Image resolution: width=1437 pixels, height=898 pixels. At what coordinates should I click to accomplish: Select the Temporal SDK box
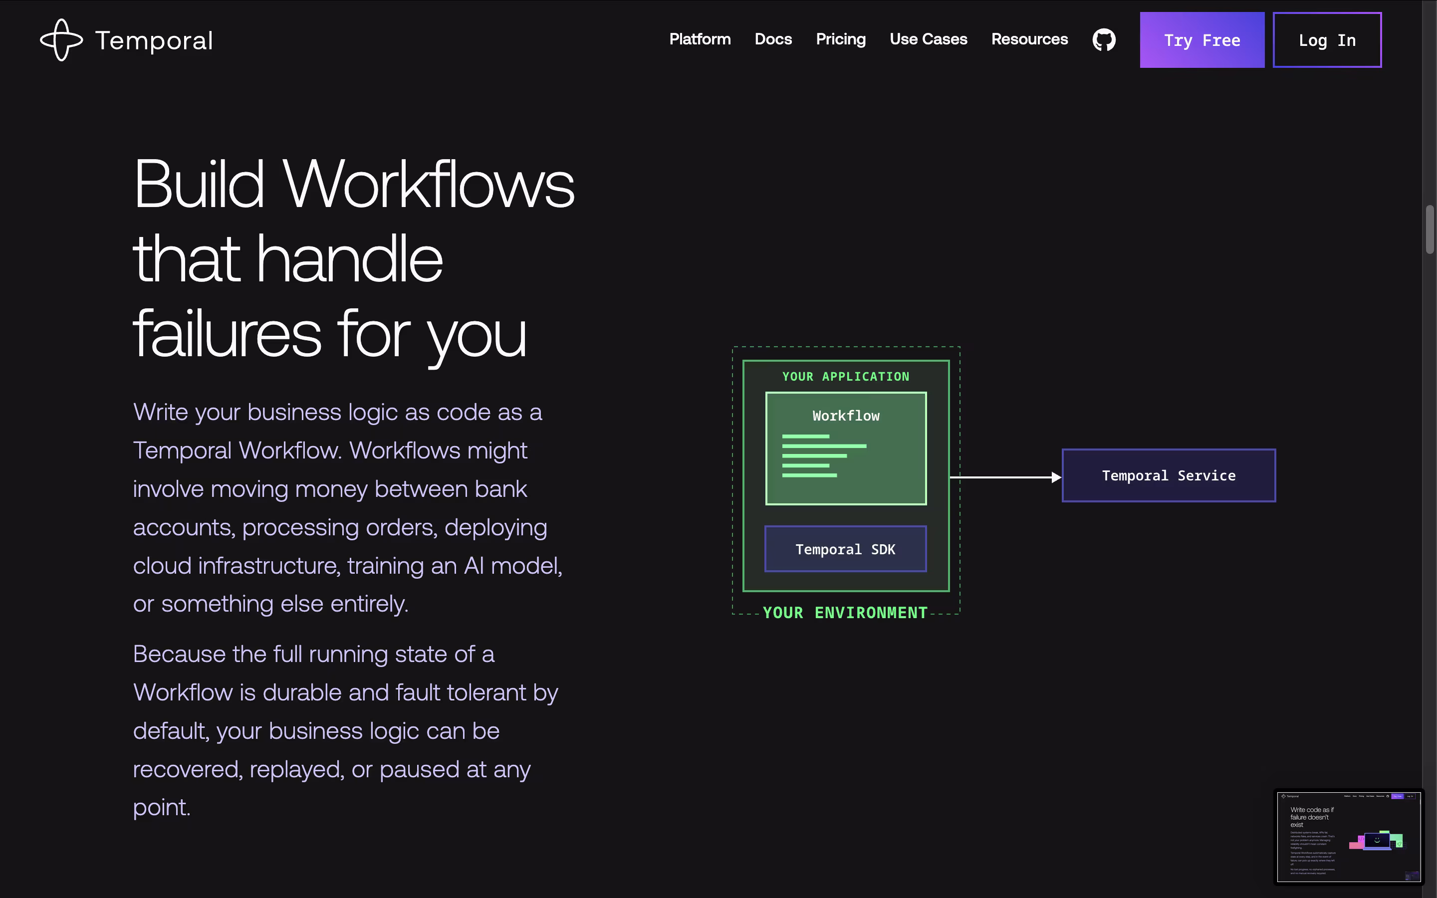846,549
